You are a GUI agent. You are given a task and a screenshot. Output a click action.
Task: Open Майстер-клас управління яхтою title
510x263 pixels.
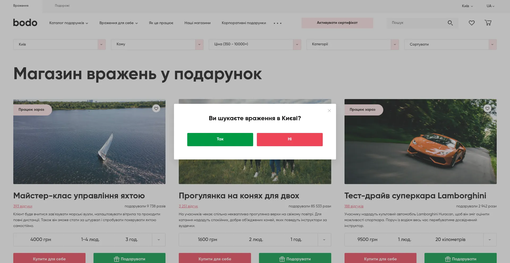coord(79,196)
